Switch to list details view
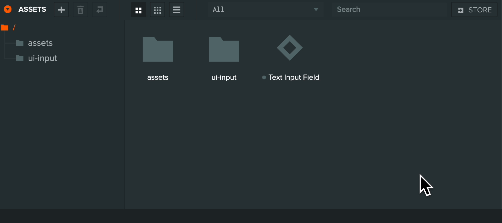Screen dimensions: 502x223 [177, 10]
